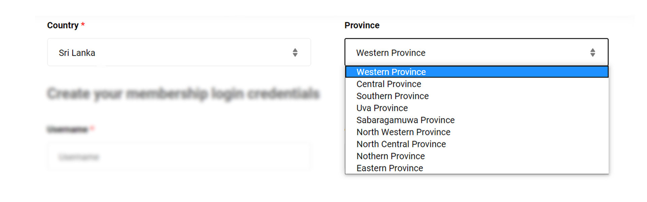
Task: Open the Country select showing Sri Lanka
Action: tap(179, 52)
